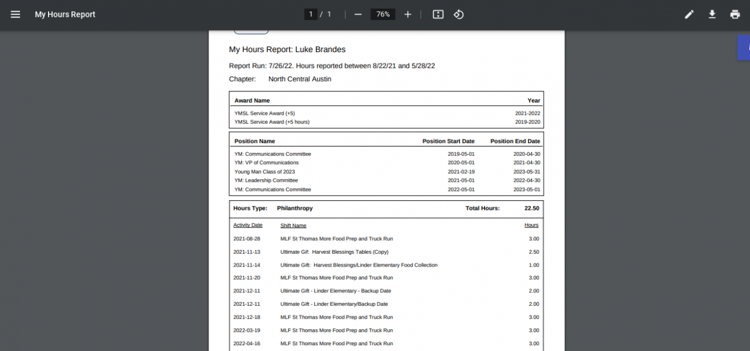Download the PDF file
This screenshot has width=750, height=351.
pyautogui.click(x=712, y=14)
